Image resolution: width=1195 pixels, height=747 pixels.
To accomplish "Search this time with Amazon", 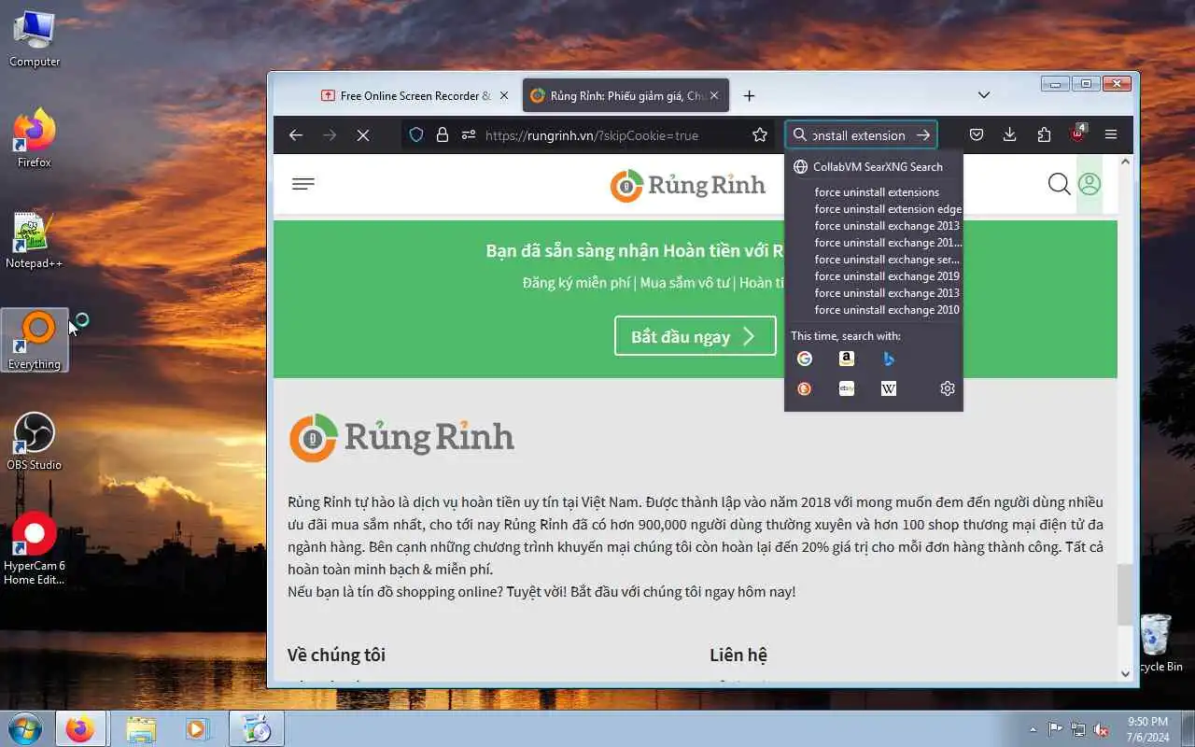I will [847, 359].
